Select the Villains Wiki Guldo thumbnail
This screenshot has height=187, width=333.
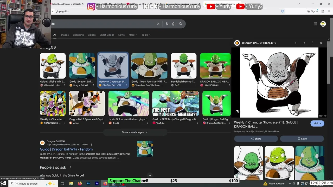53,66
